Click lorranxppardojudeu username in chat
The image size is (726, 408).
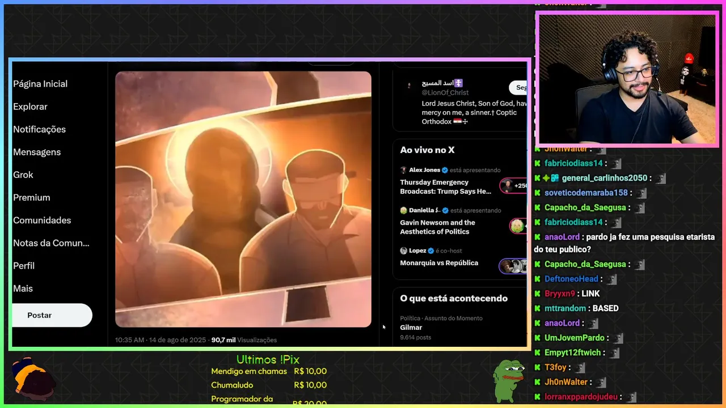pyautogui.click(x=581, y=397)
